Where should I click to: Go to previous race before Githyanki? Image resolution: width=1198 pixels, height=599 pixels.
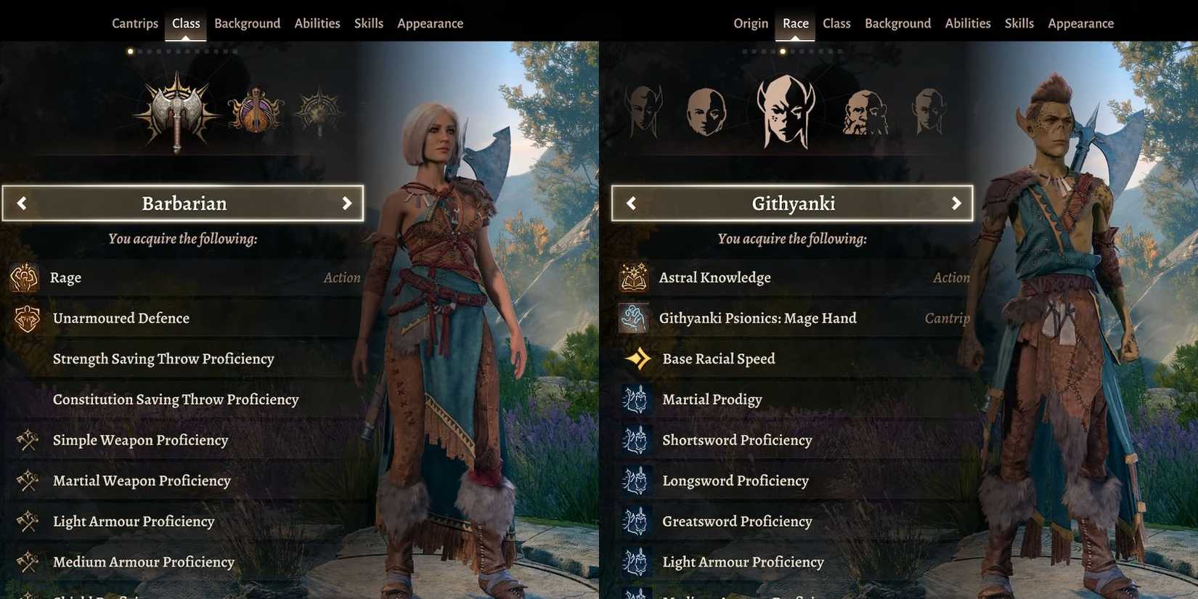point(631,203)
